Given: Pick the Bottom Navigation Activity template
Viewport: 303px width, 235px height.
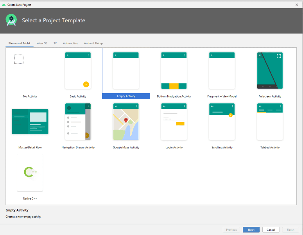Looking at the screenshot, I should click(x=174, y=71).
